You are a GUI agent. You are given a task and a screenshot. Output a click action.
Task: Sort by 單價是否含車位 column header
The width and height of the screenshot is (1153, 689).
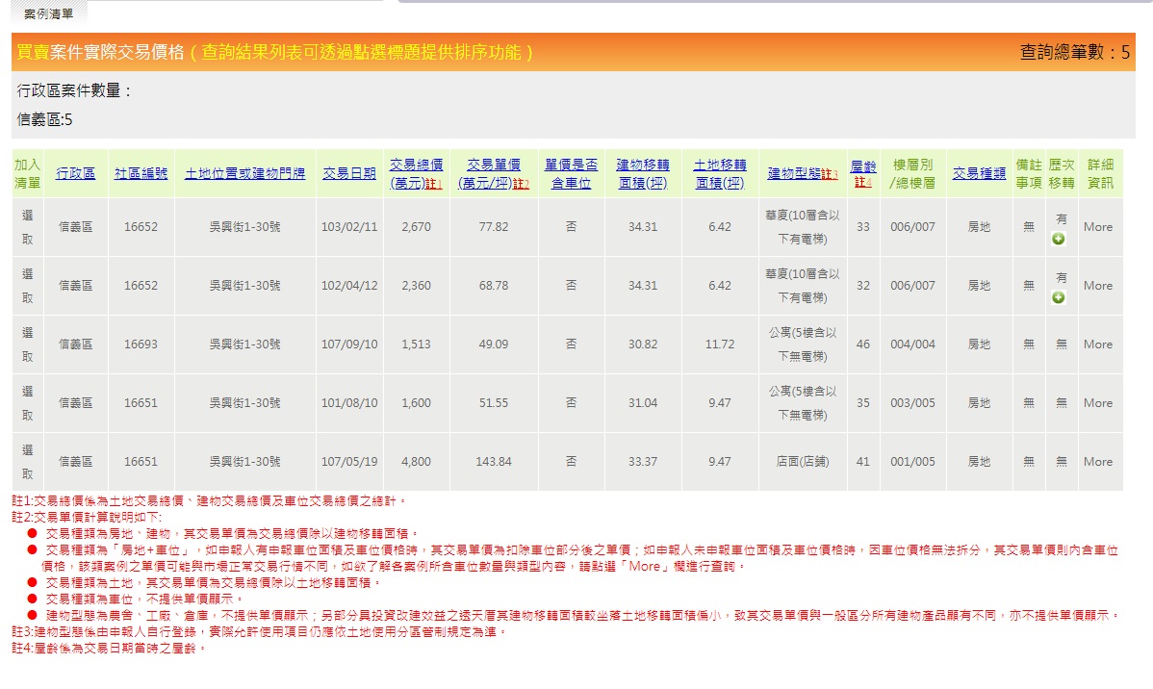[x=571, y=174]
